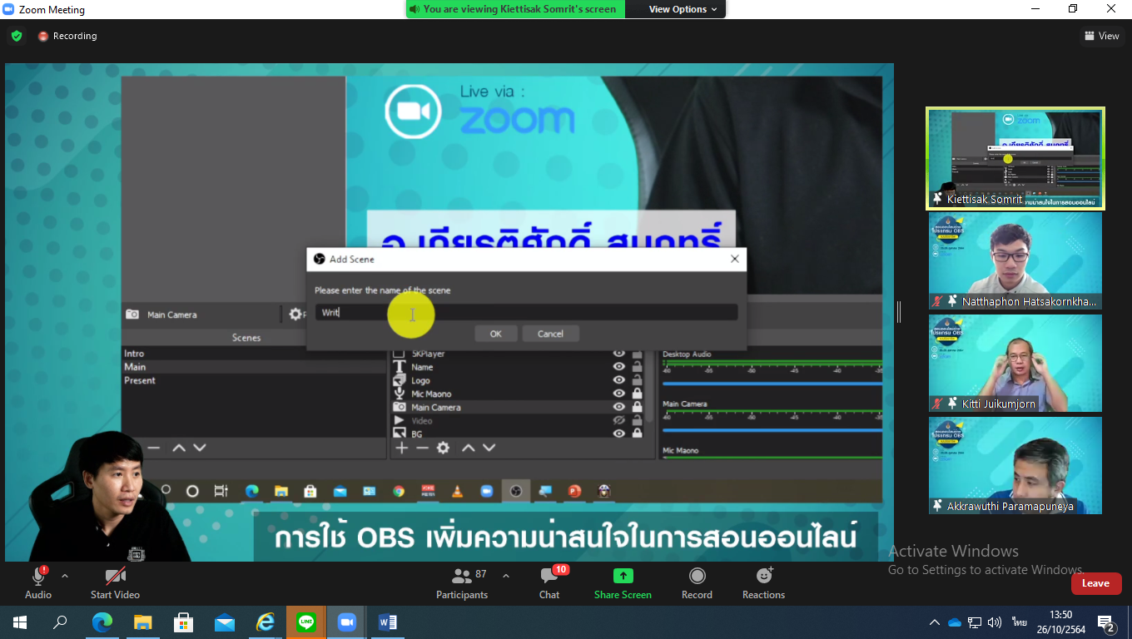Click the PowerPoint icon in shared taskbar
The image size is (1132, 639).
coord(573,491)
